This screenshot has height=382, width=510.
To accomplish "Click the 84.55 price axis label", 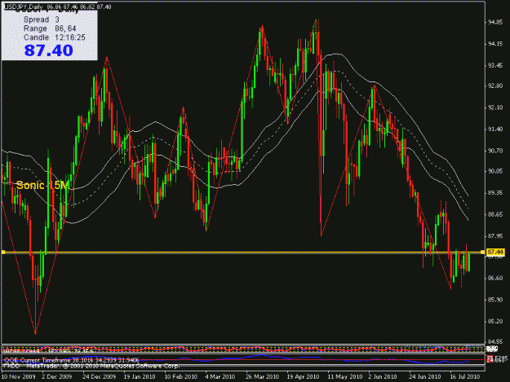I will (495, 342).
